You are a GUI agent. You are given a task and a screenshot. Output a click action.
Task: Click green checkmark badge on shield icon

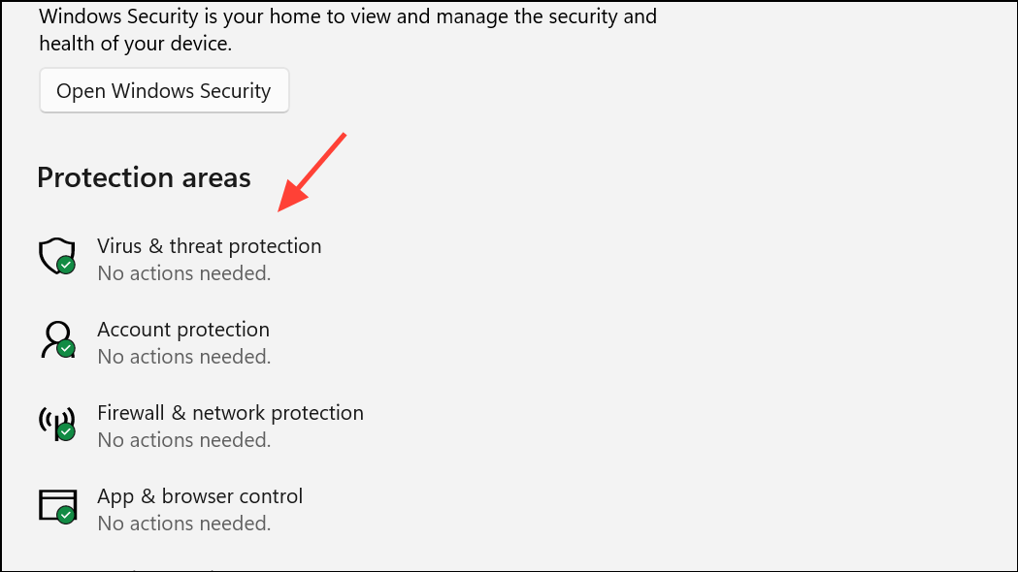66,266
